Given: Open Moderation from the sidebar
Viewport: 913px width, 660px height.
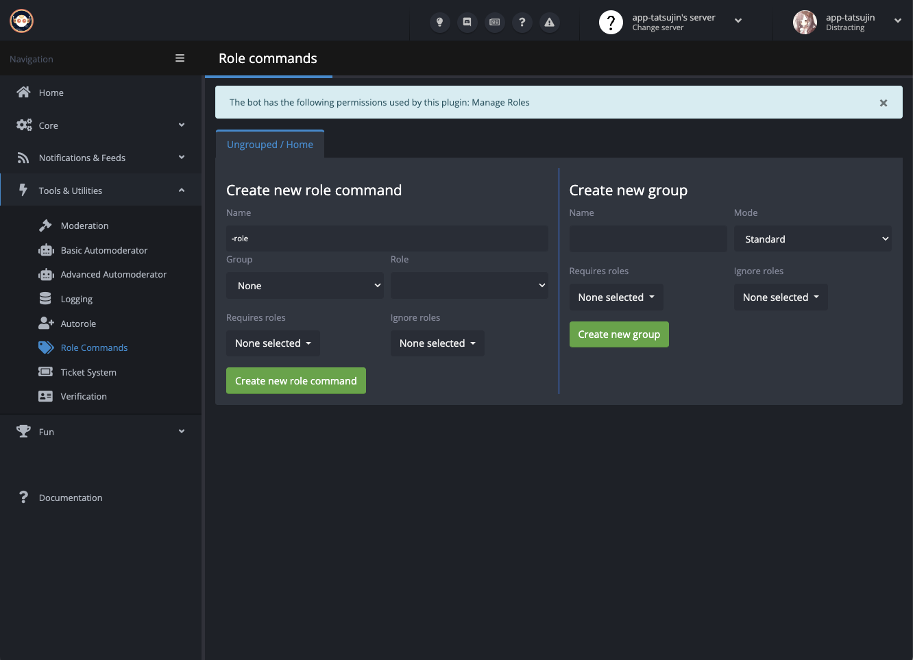Looking at the screenshot, I should tap(84, 225).
